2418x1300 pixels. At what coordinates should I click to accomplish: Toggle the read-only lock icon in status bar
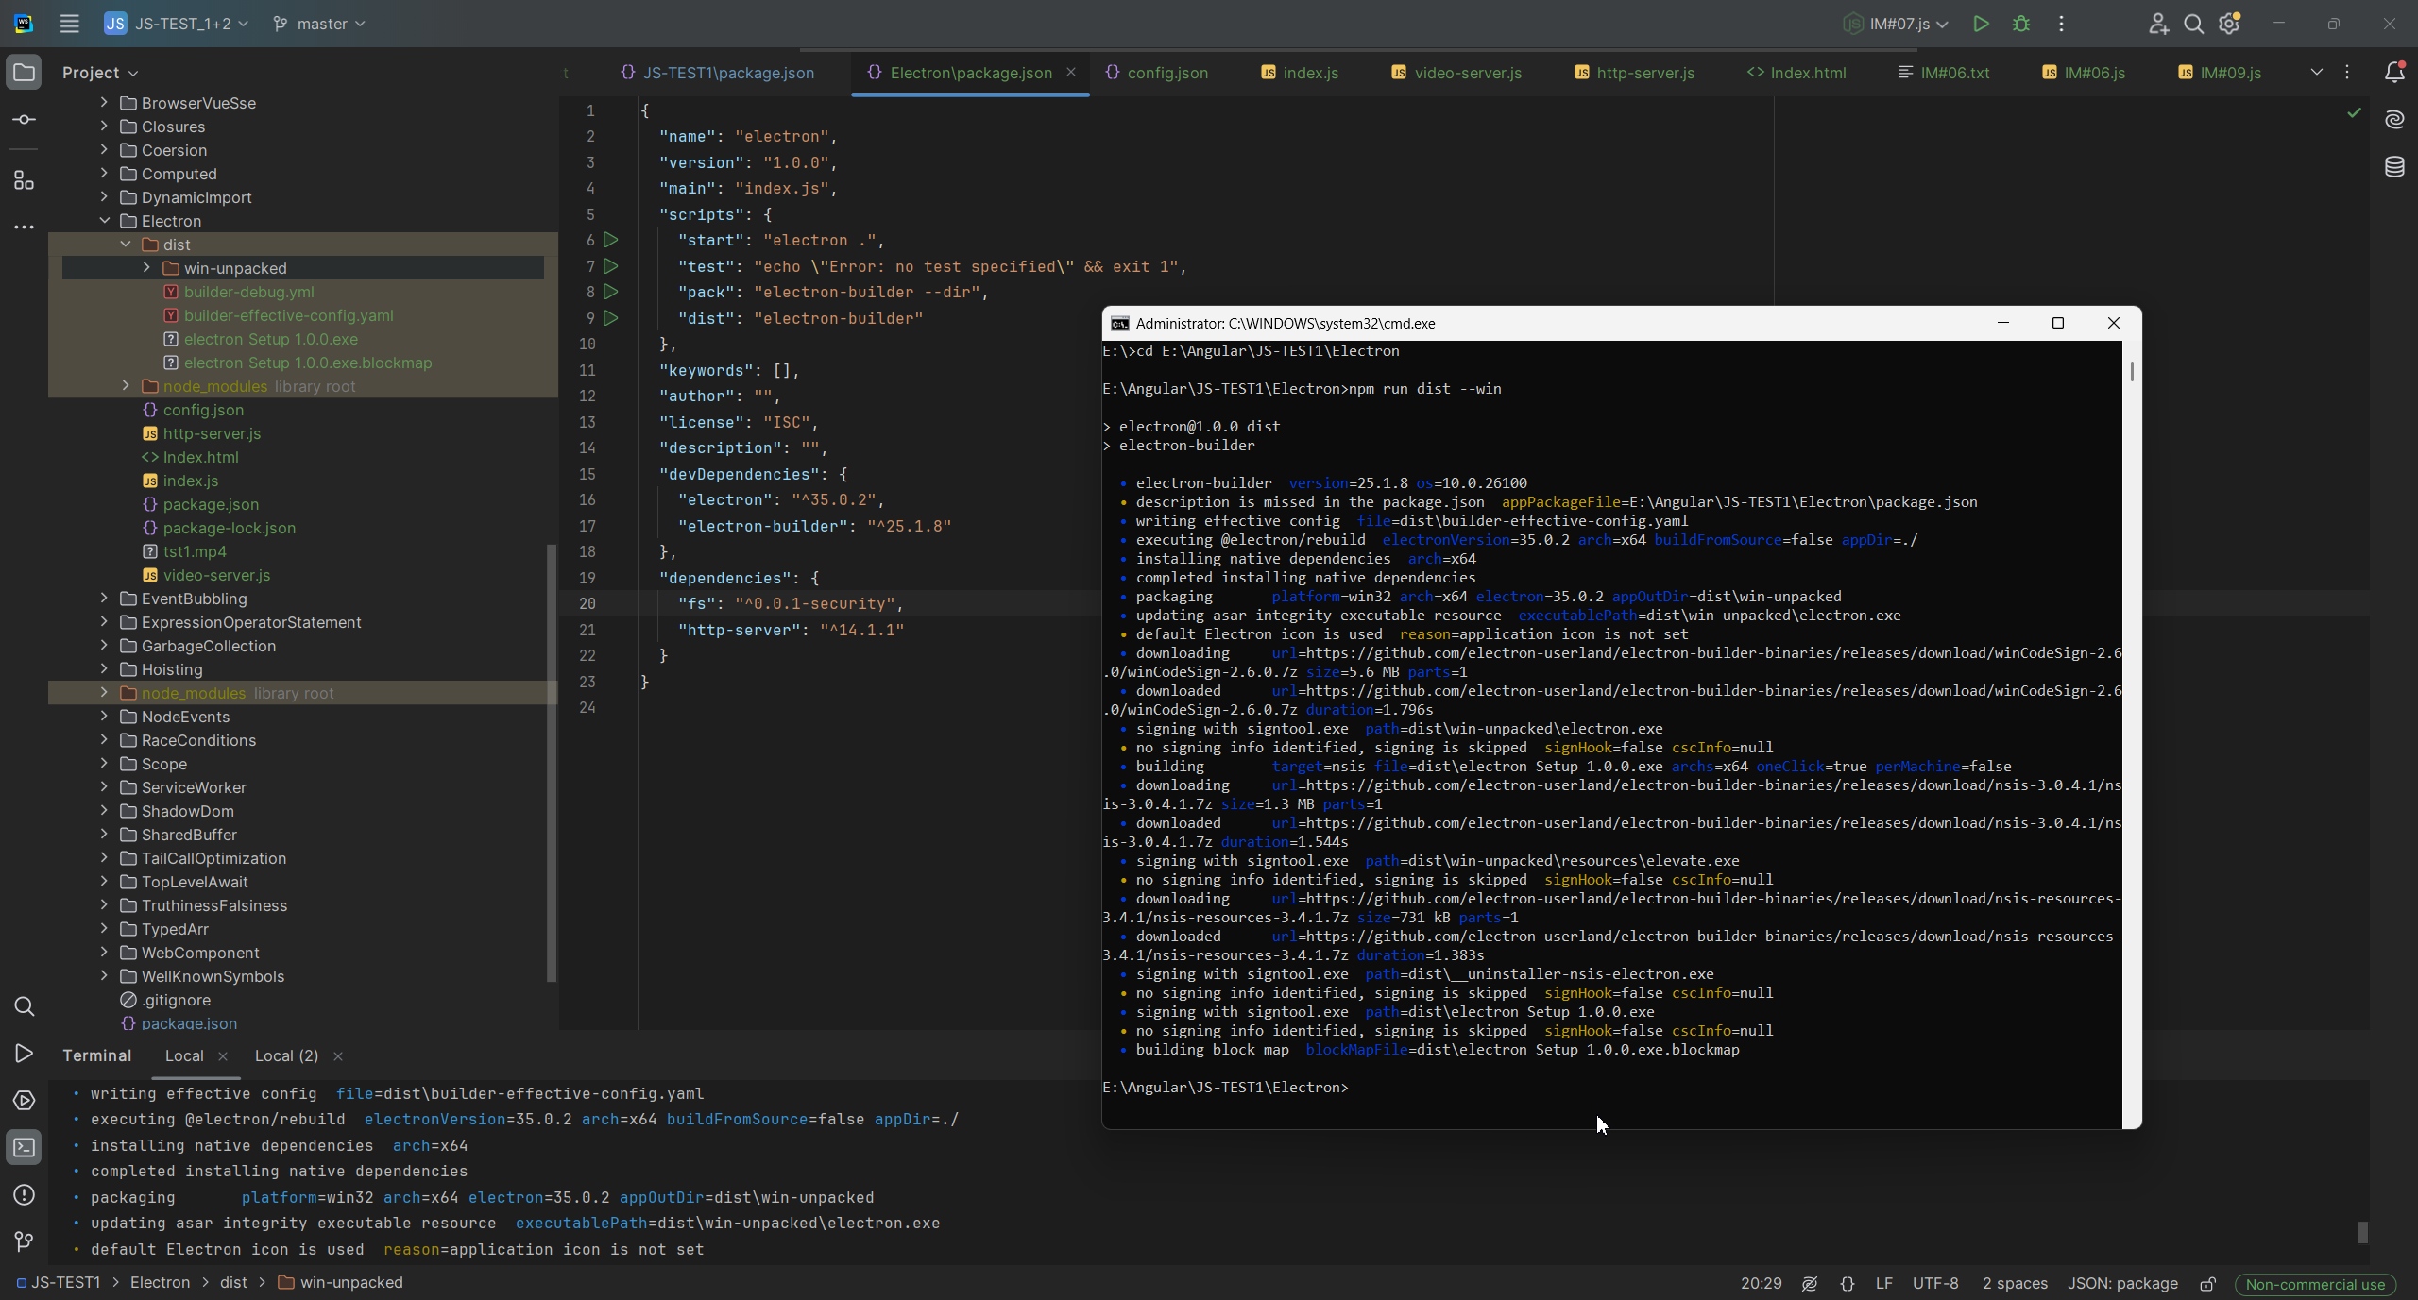click(x=2207, y=1283)
